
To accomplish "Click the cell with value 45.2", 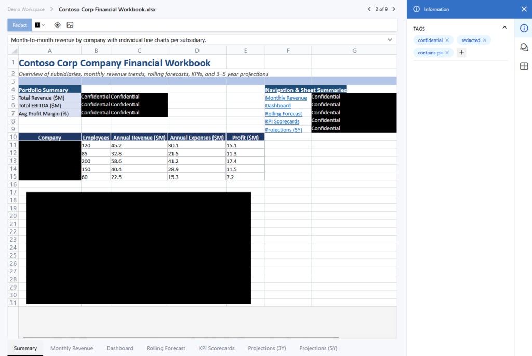I will [139, 145].
